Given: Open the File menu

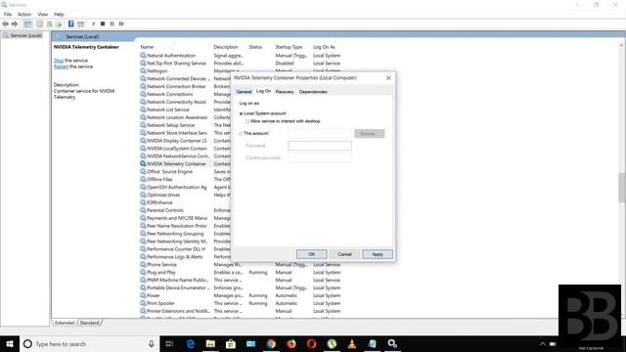Looking at the screenshot, I should pos(8,14).
